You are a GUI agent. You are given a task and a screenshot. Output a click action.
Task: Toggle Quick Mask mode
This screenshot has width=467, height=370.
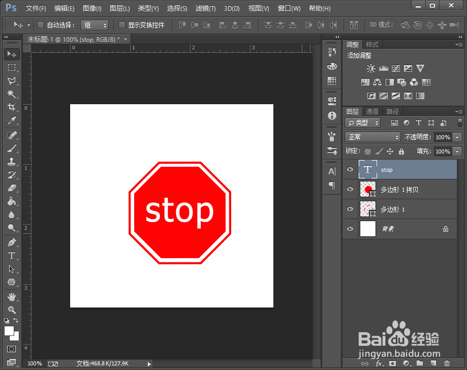[x=12, y=349]
